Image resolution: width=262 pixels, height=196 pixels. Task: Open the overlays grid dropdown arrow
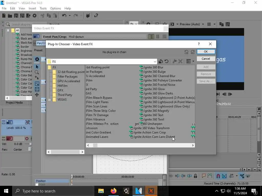214,24
